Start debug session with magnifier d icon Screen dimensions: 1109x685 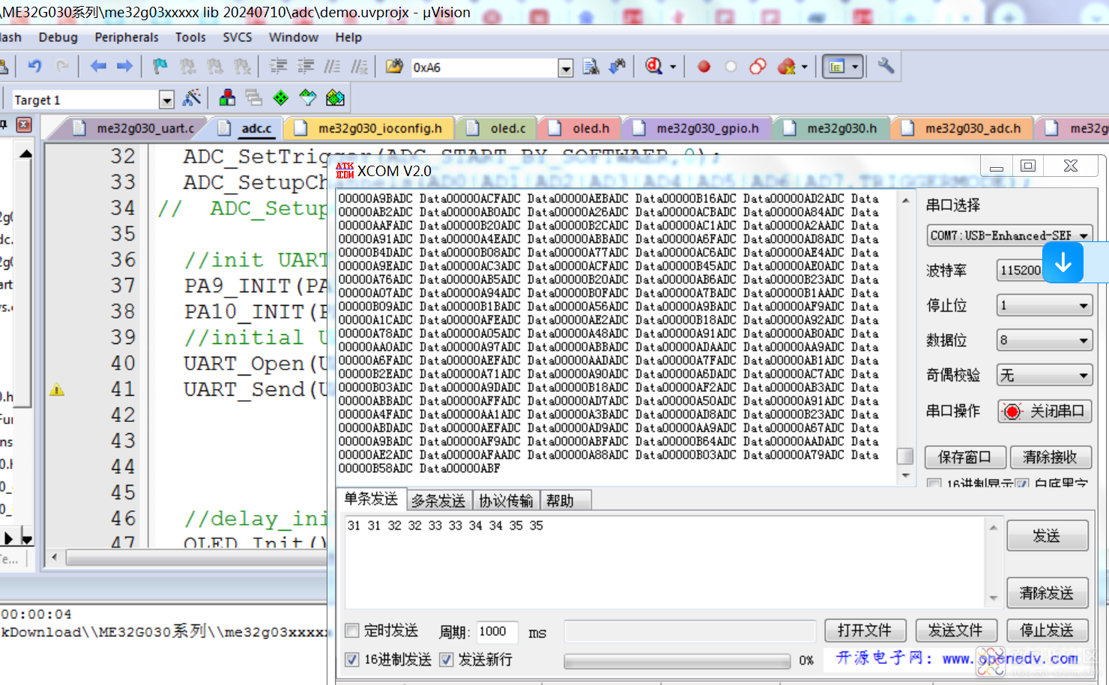pos(653,67)
